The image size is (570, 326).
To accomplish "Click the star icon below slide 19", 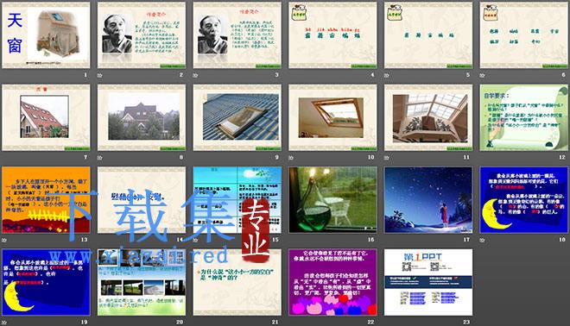I will point(4,323).
